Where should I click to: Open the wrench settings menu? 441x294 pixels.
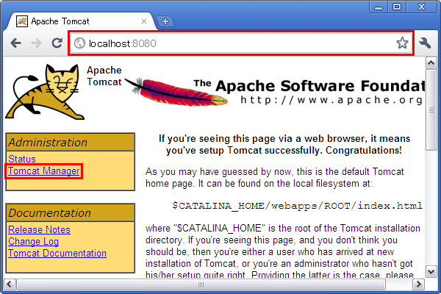click(425, 43)
